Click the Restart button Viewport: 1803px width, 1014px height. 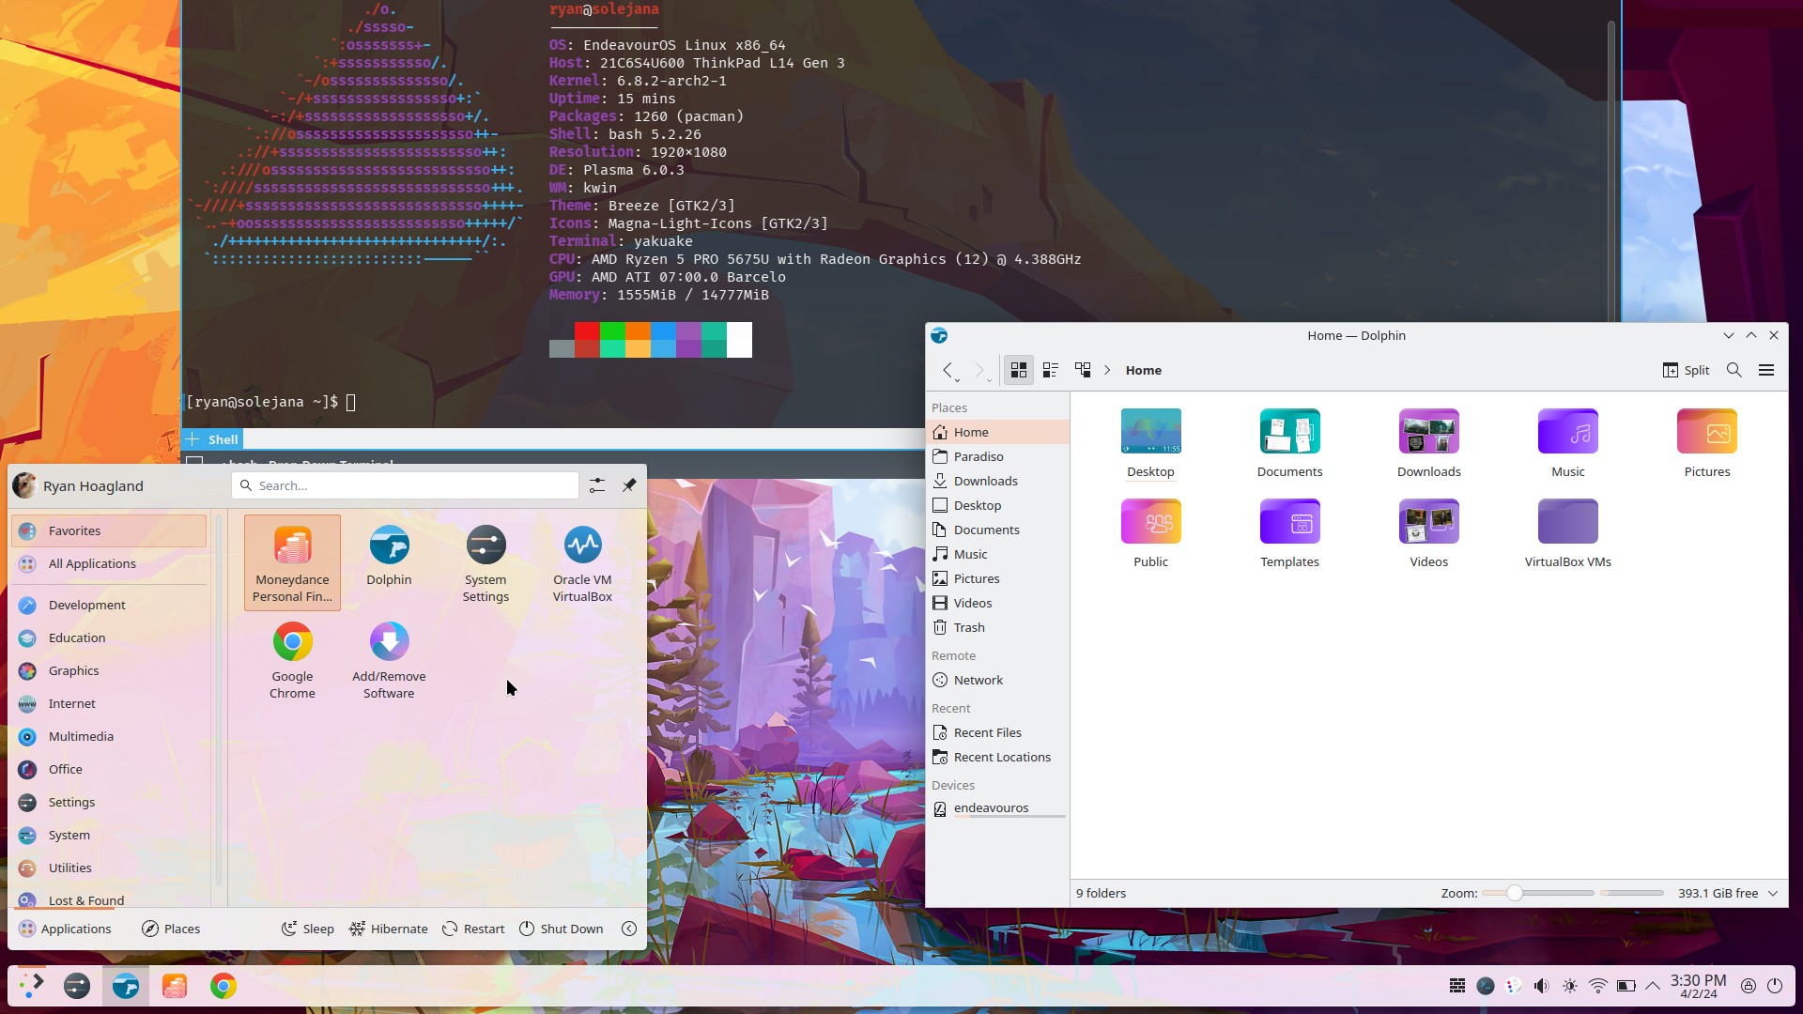[x=473, y=929]
